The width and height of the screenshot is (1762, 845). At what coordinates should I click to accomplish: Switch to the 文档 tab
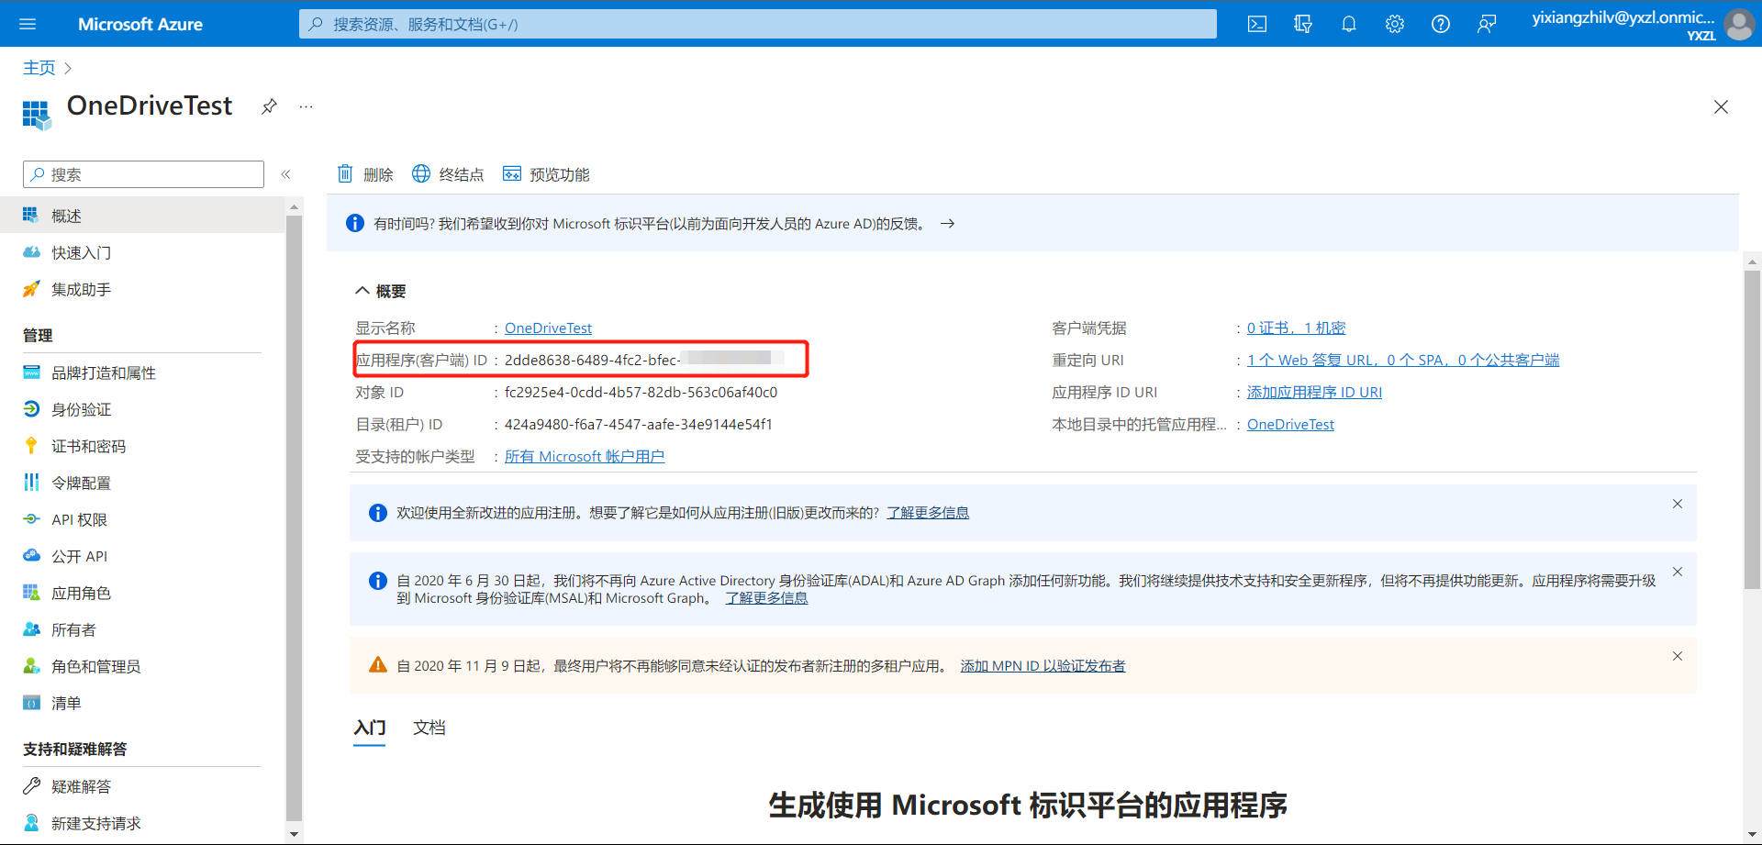click(429, 728)
